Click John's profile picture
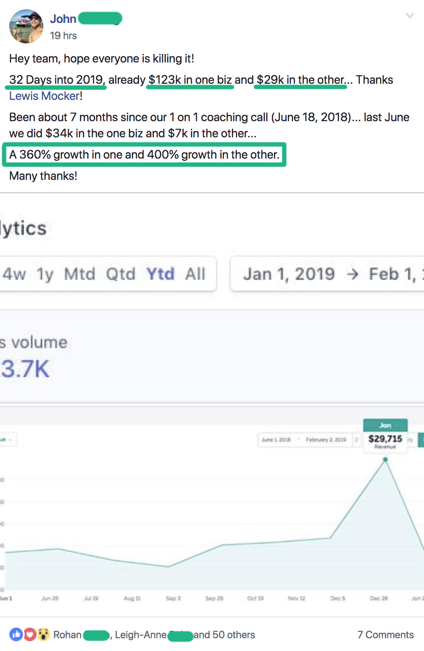Image resolution: width=424 pixels, height=651 pixels. tap(26, 26)
